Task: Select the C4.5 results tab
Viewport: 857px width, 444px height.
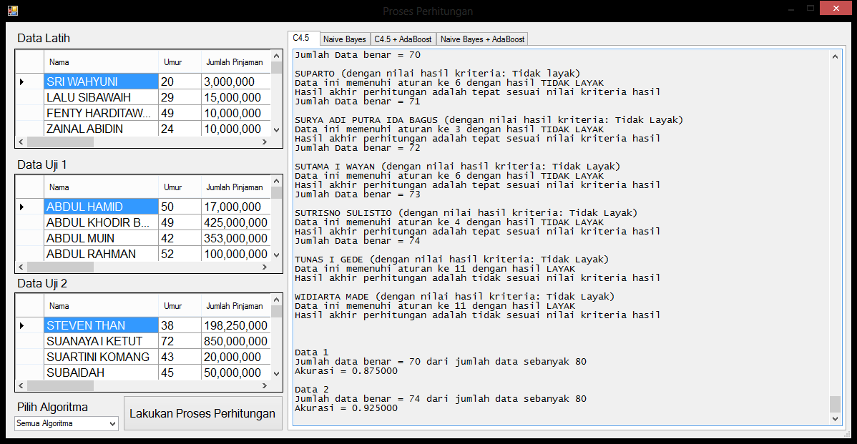Action: point(301,38)
